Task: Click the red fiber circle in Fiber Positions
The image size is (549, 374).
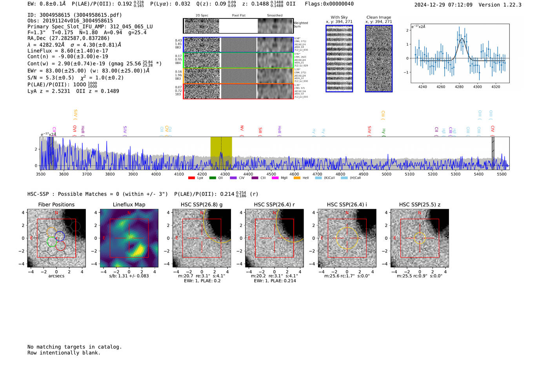Action: (x=60, y=246)
